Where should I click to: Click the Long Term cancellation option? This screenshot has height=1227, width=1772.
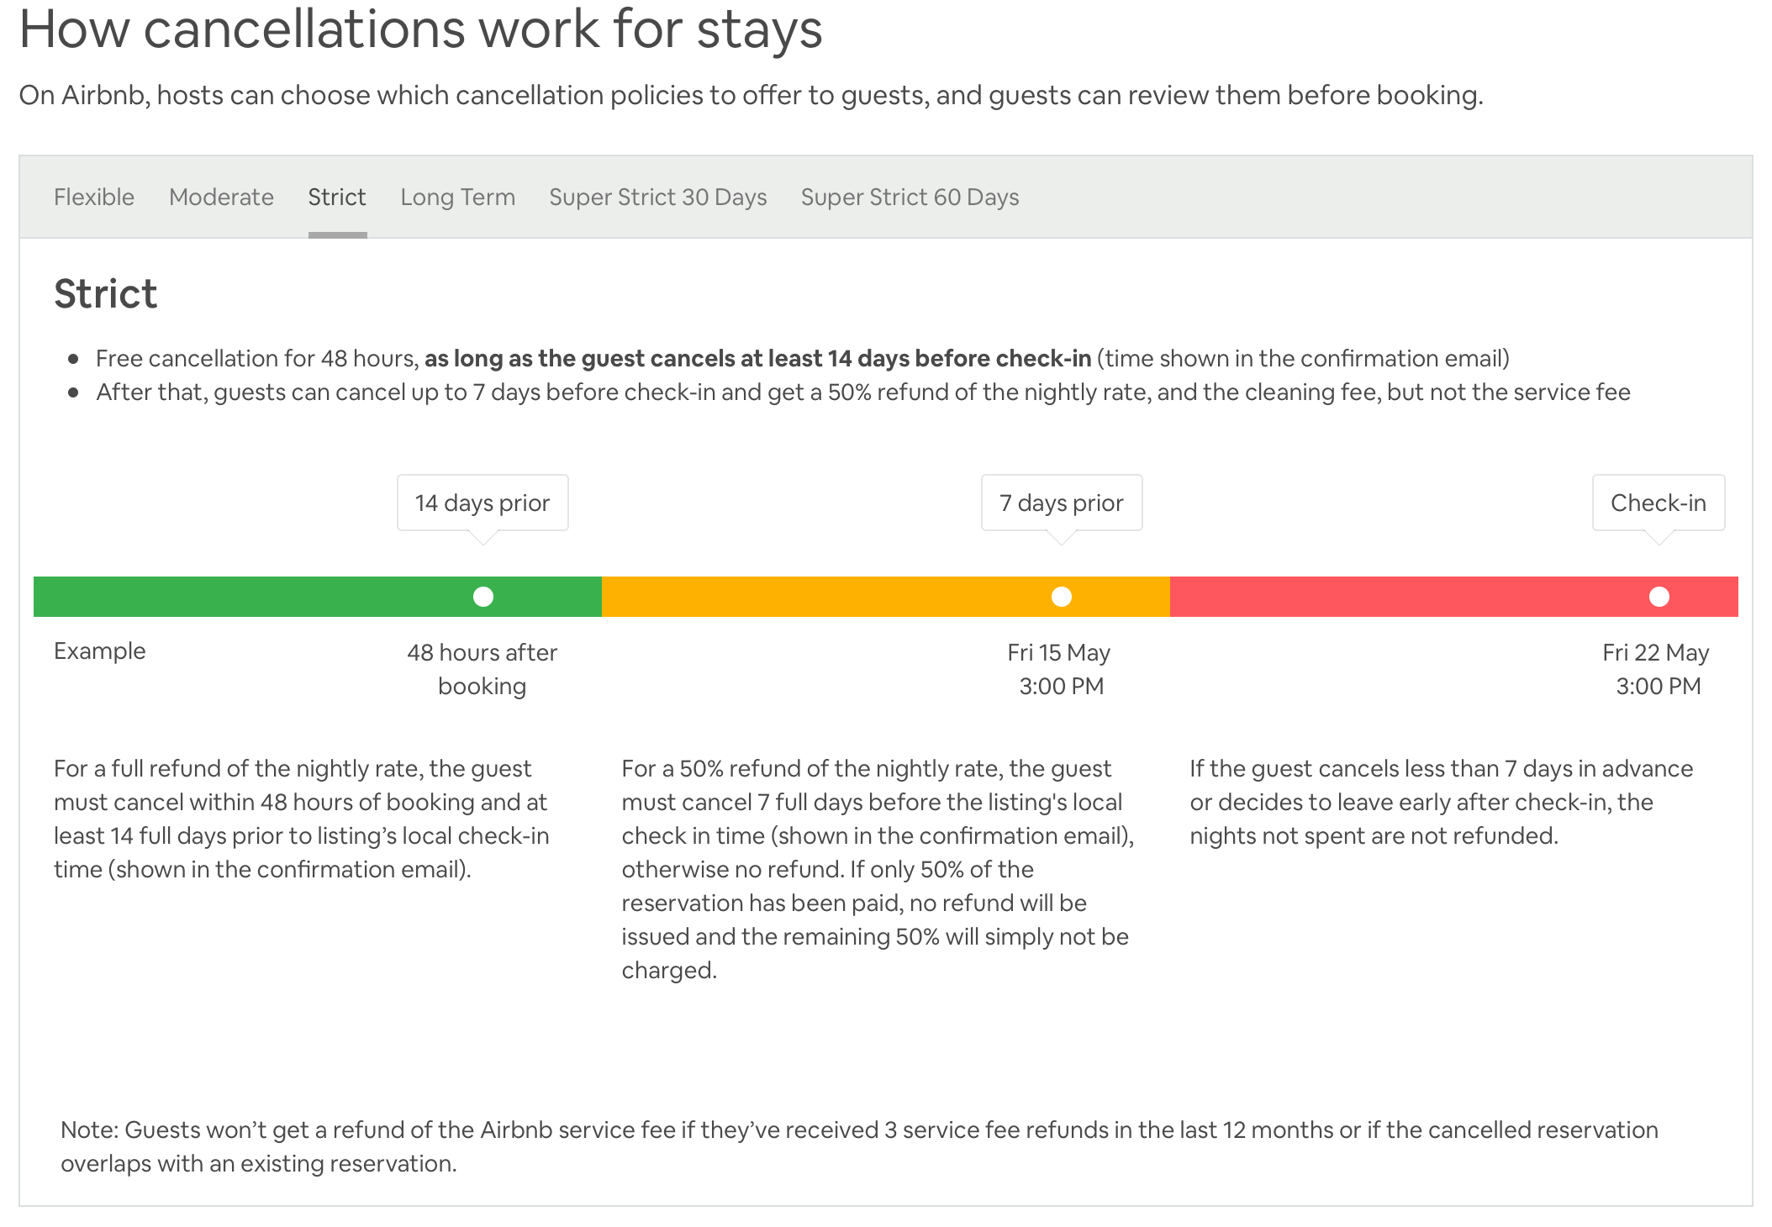[456, 197]
